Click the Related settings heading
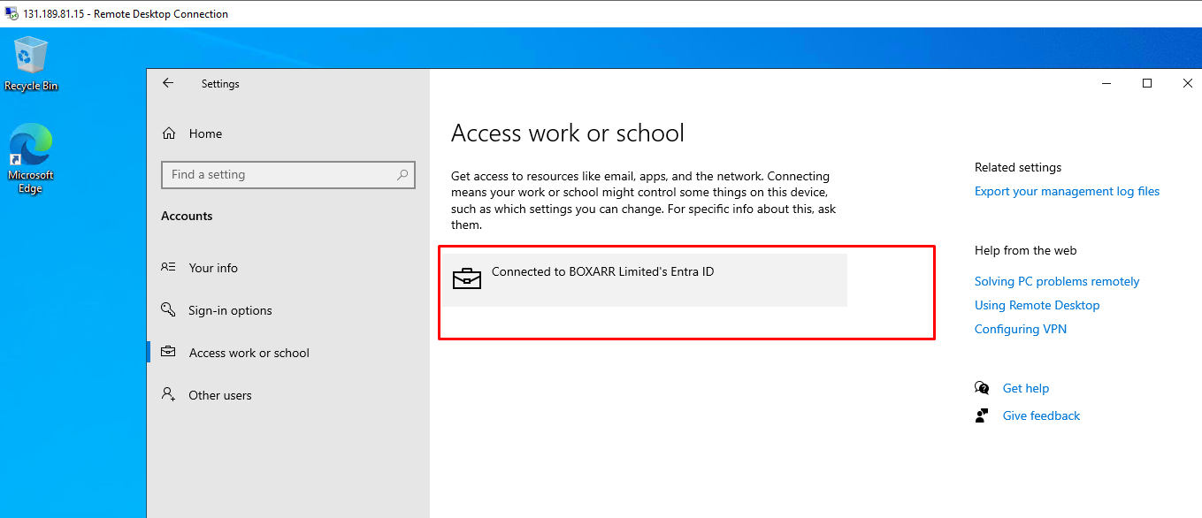 [1018, 167]
